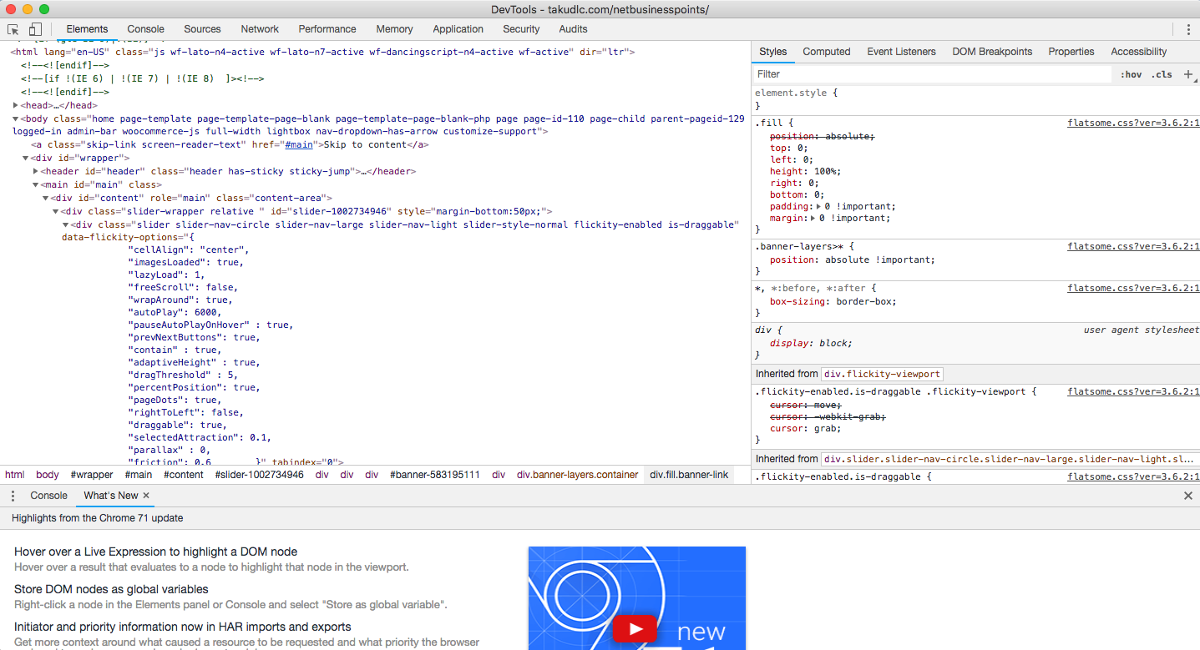Image resolution: width=1200 pixels, height=650 pixels.
Task: Open the Security panel tab
Action: pos(521,29)
